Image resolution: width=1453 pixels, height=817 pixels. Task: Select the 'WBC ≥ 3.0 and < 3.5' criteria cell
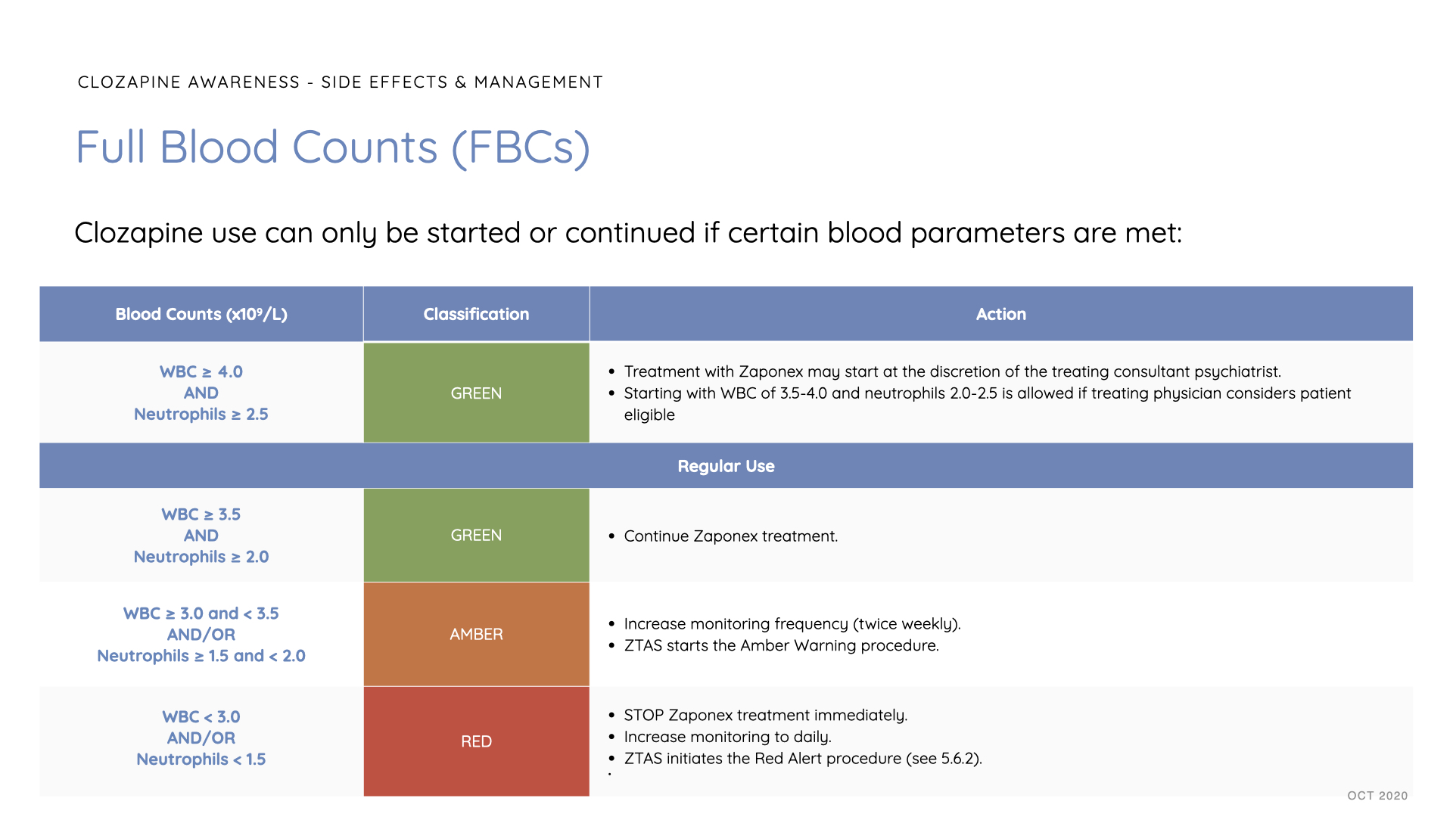(x=201, y=634)
